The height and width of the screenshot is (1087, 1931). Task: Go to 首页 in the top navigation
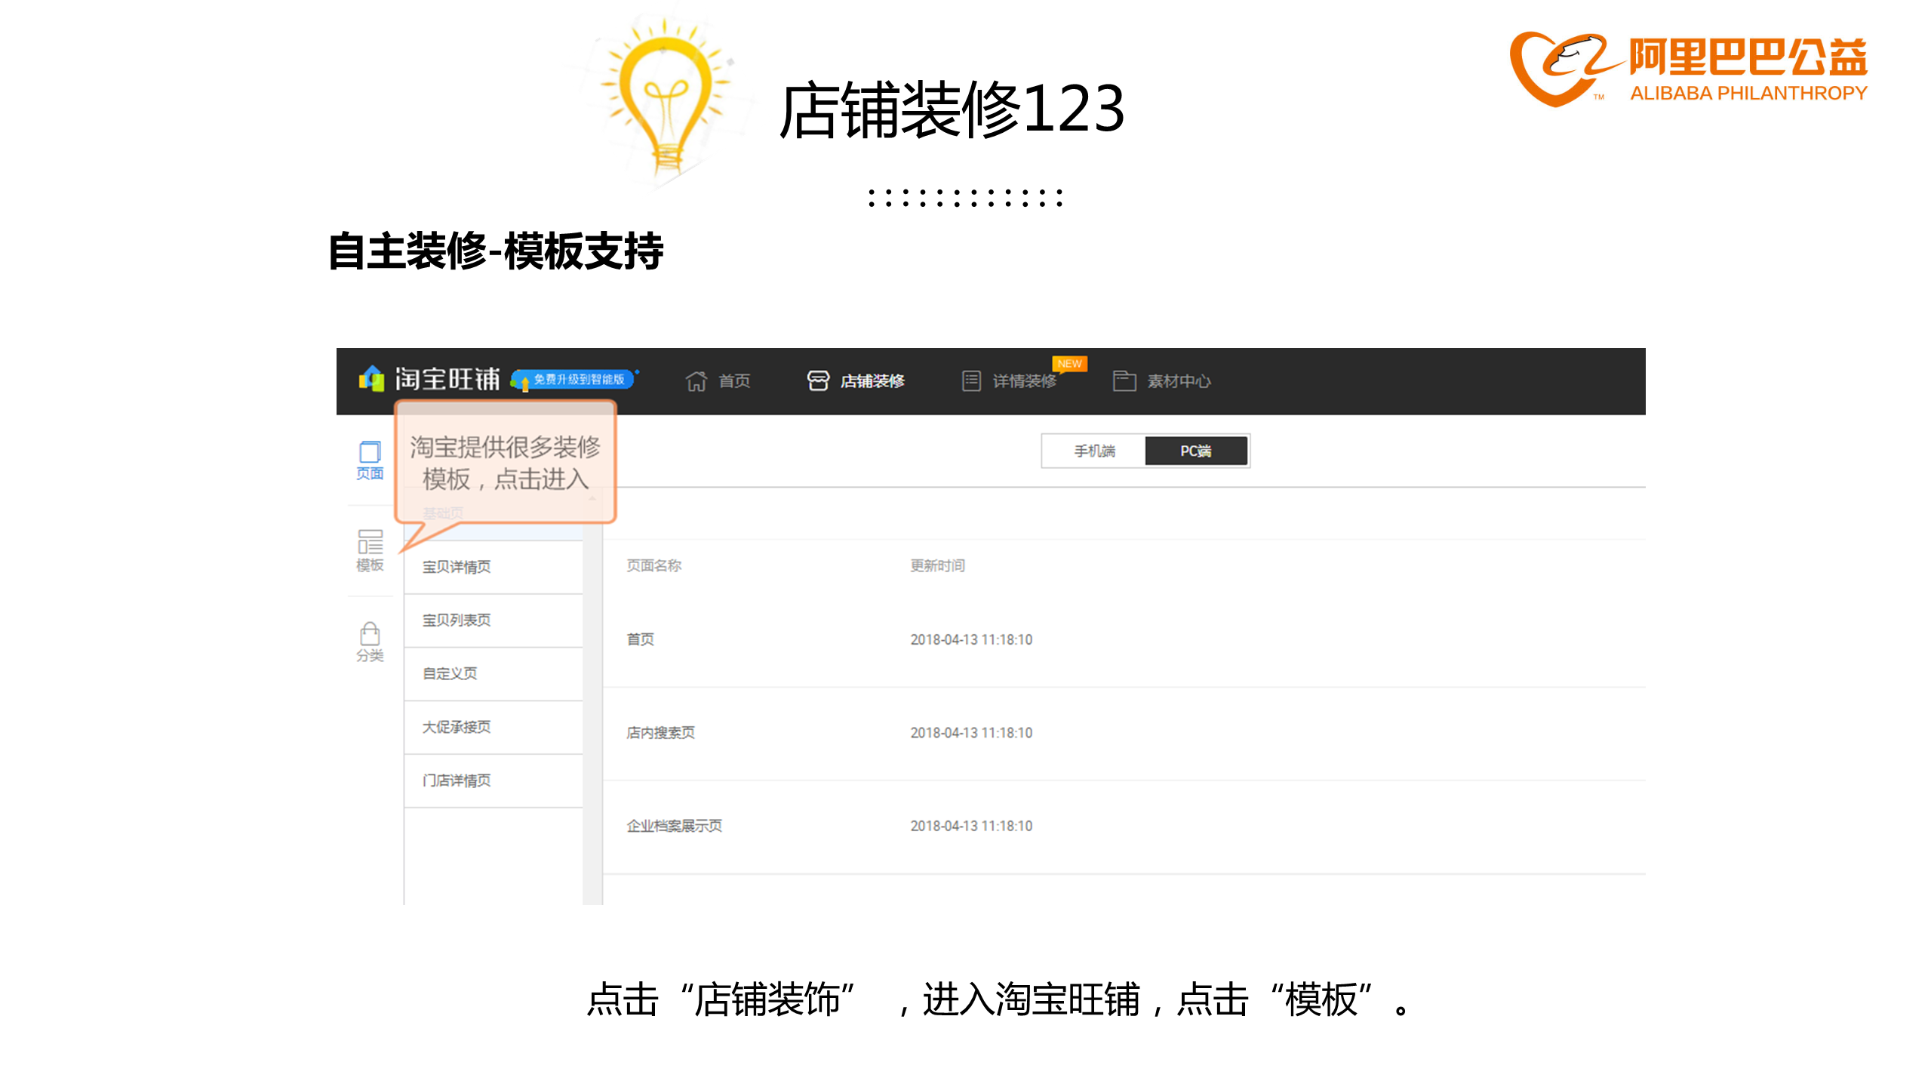pyautogui.click(x=734, y=381)
